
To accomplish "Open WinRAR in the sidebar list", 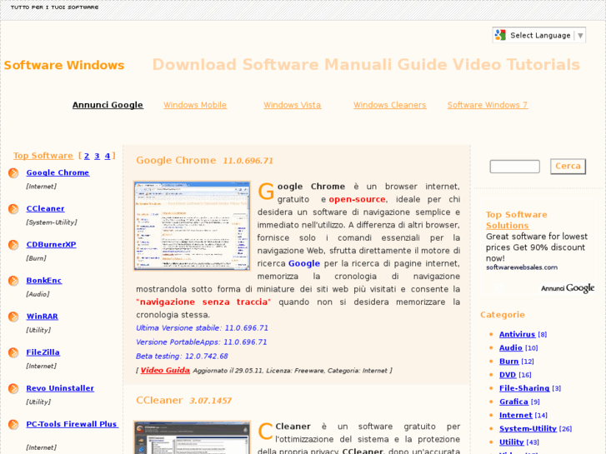I will [x=43, y=317].
